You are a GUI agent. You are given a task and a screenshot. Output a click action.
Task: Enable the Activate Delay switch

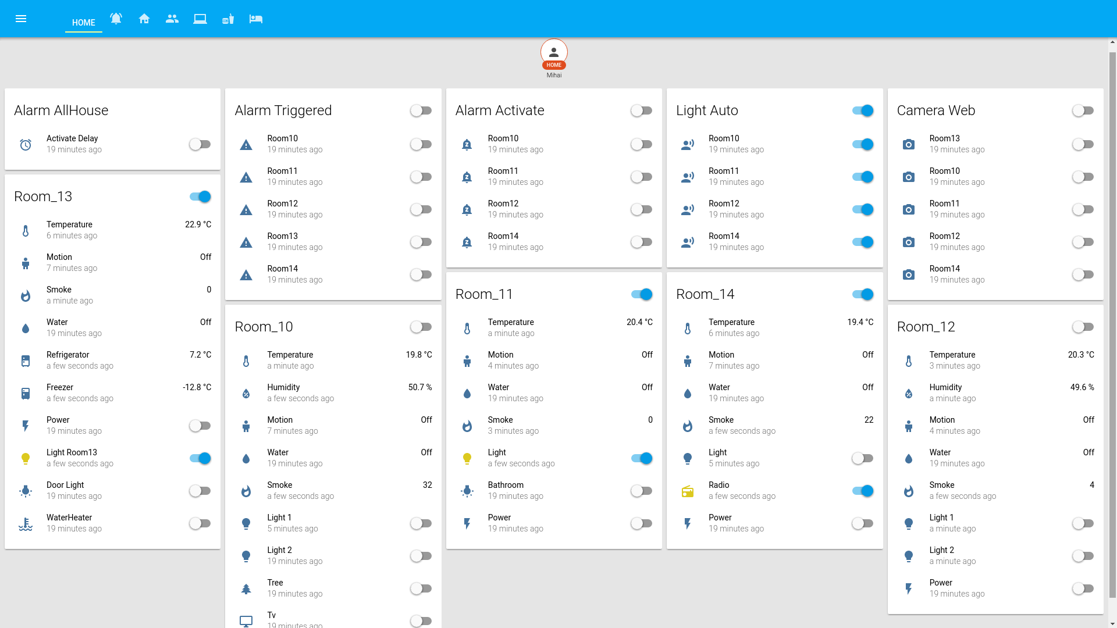[x=200, y=144]
